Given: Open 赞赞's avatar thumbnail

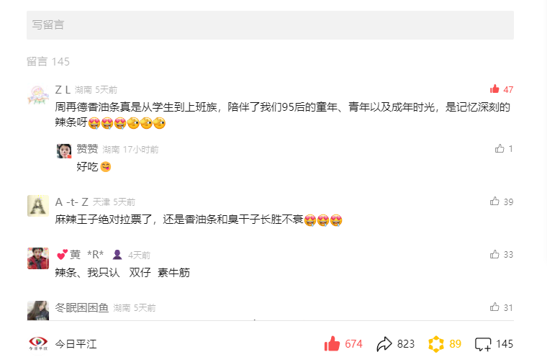Looking at the screenshot, I should (64, 150).
